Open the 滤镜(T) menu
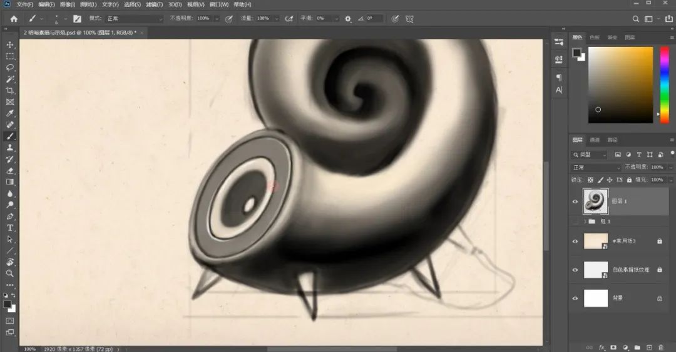Screen dimensions: 676x352 point(155,4)
